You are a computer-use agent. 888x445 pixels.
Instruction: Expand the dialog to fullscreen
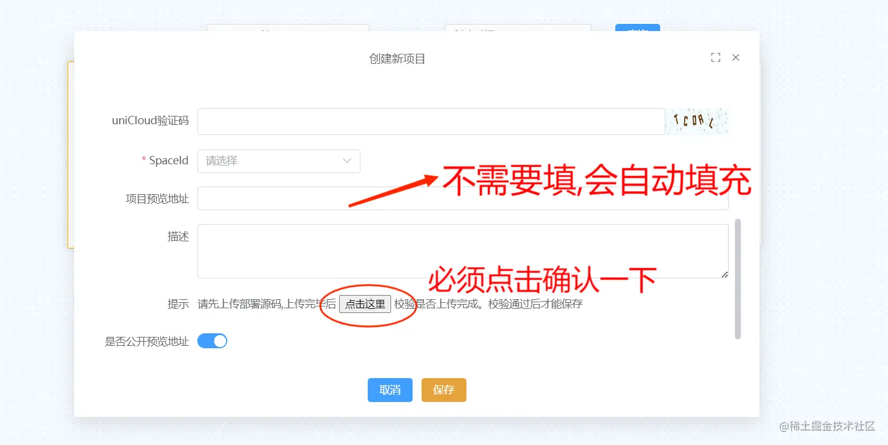click(716, 57)
